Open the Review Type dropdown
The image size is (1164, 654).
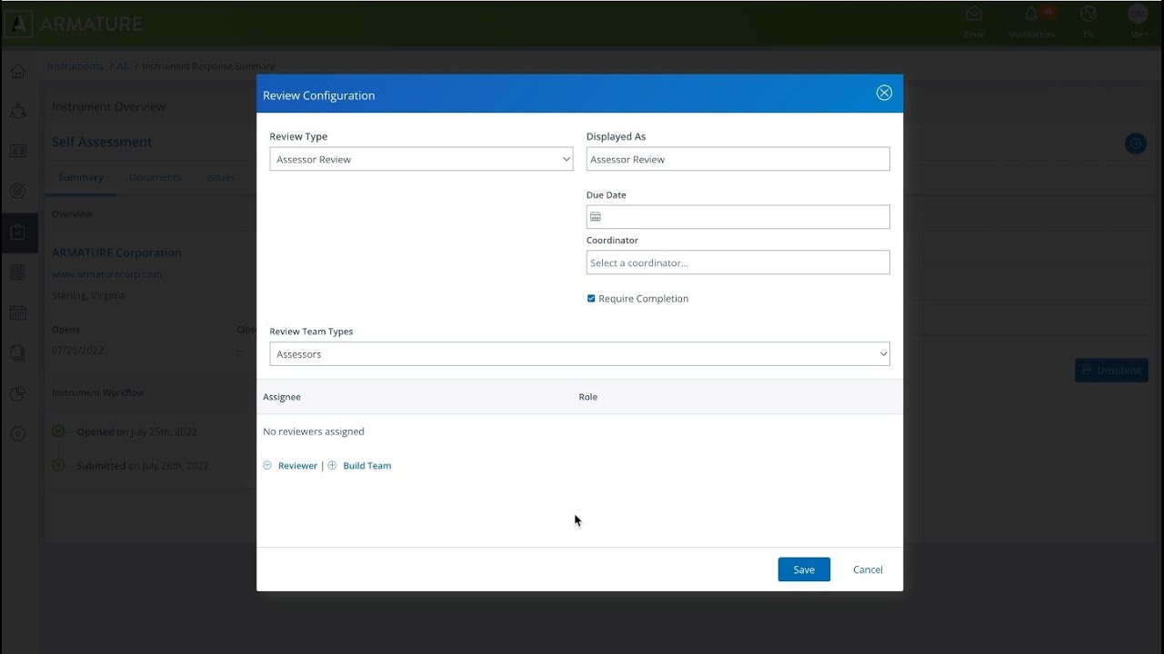[x=421, y=159]
